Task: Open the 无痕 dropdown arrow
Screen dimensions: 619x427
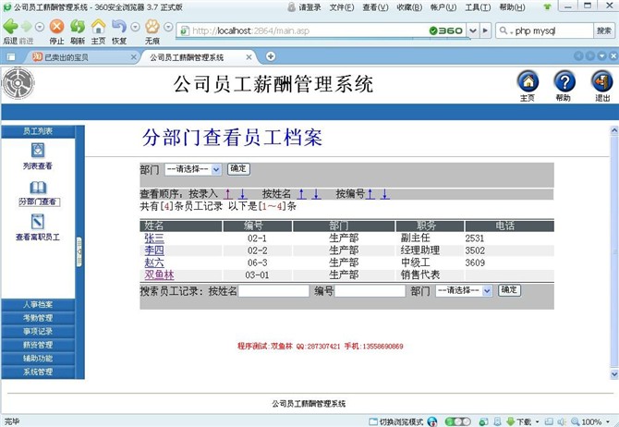Action: point(168,27)
